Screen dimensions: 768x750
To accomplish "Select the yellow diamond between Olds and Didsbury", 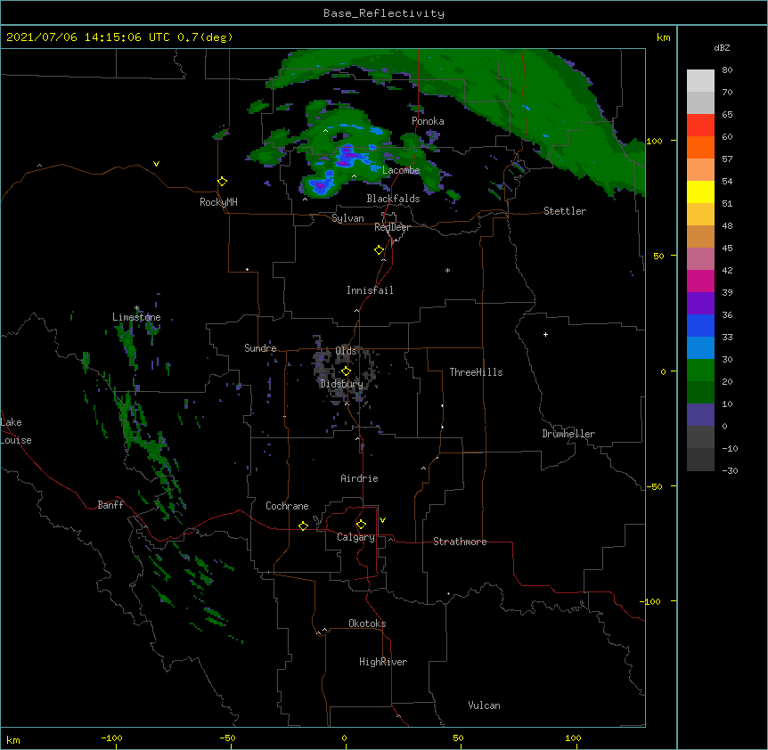I will (346, 371).
